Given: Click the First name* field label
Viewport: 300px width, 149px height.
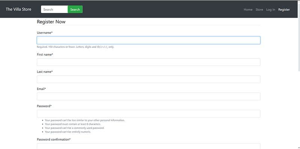Looking at the screenshot, I should pos(45,55).
